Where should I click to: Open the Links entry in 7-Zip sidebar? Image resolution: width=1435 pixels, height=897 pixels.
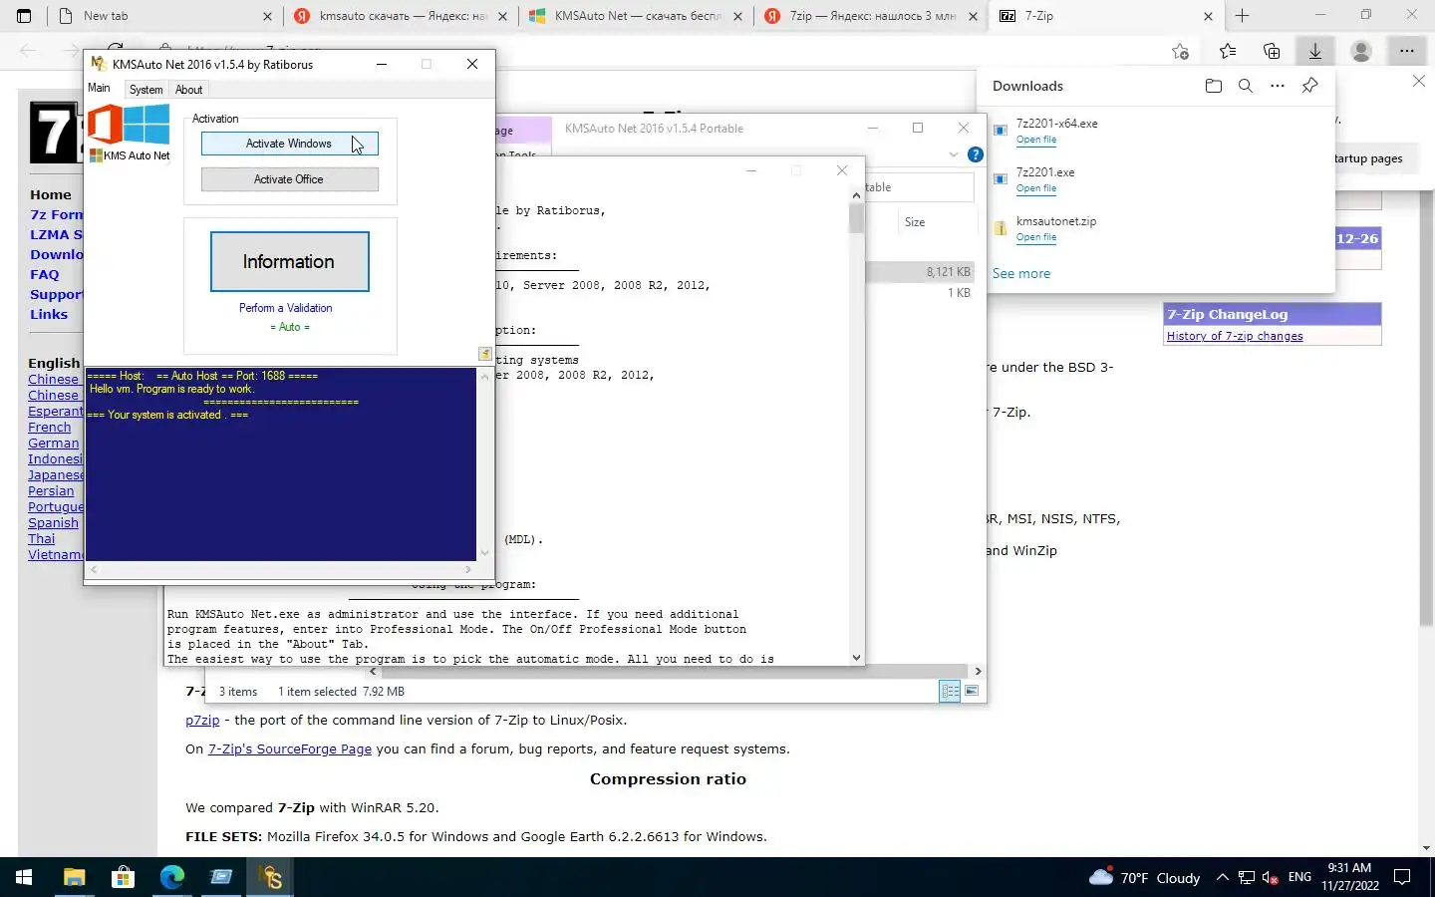[49, 314]
